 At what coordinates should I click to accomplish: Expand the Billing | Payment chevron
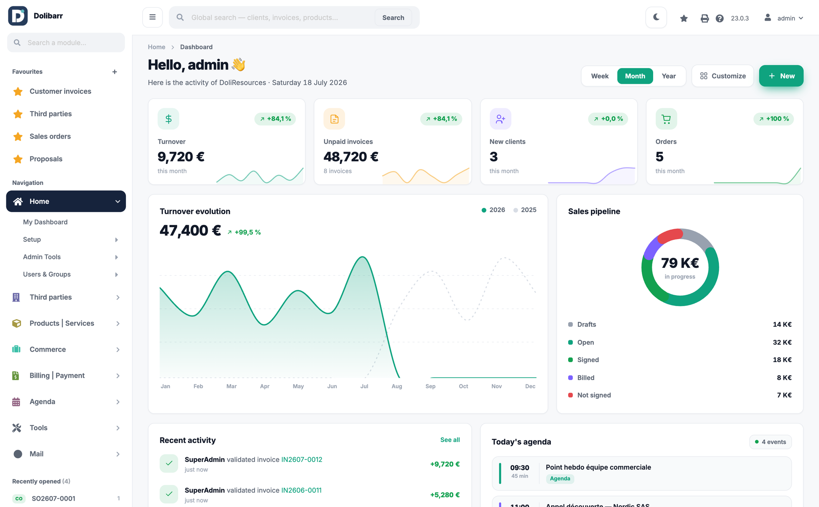coord(118,376)
